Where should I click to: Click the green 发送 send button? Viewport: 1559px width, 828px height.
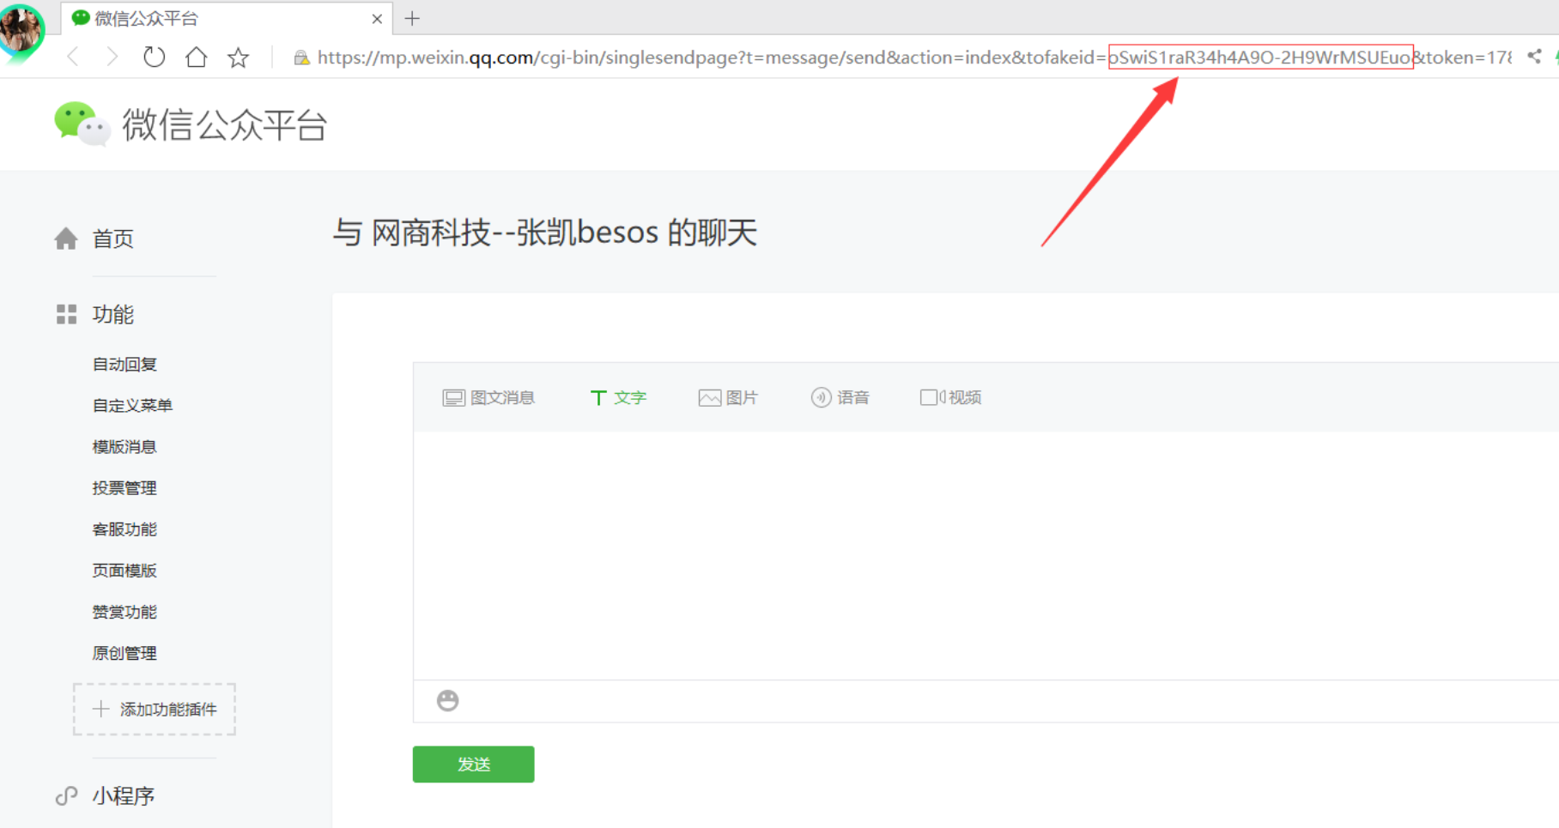coord(473,764)
